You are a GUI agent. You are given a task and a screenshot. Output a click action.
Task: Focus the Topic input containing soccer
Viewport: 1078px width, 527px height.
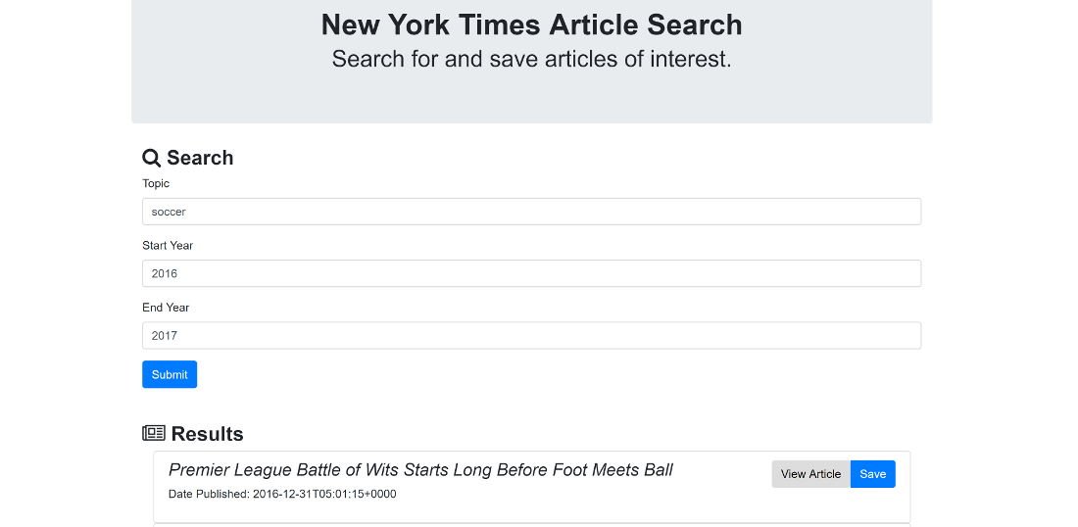tap(531, 212)
